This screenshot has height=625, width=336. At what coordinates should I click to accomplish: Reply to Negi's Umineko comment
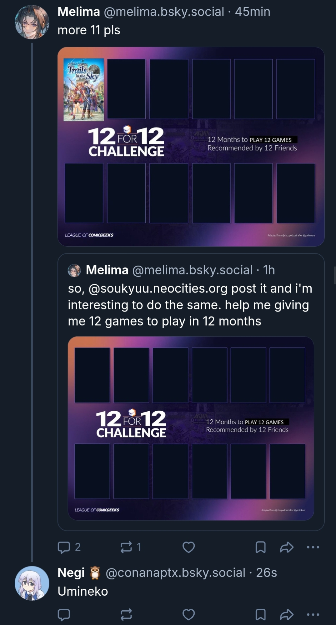64,614
